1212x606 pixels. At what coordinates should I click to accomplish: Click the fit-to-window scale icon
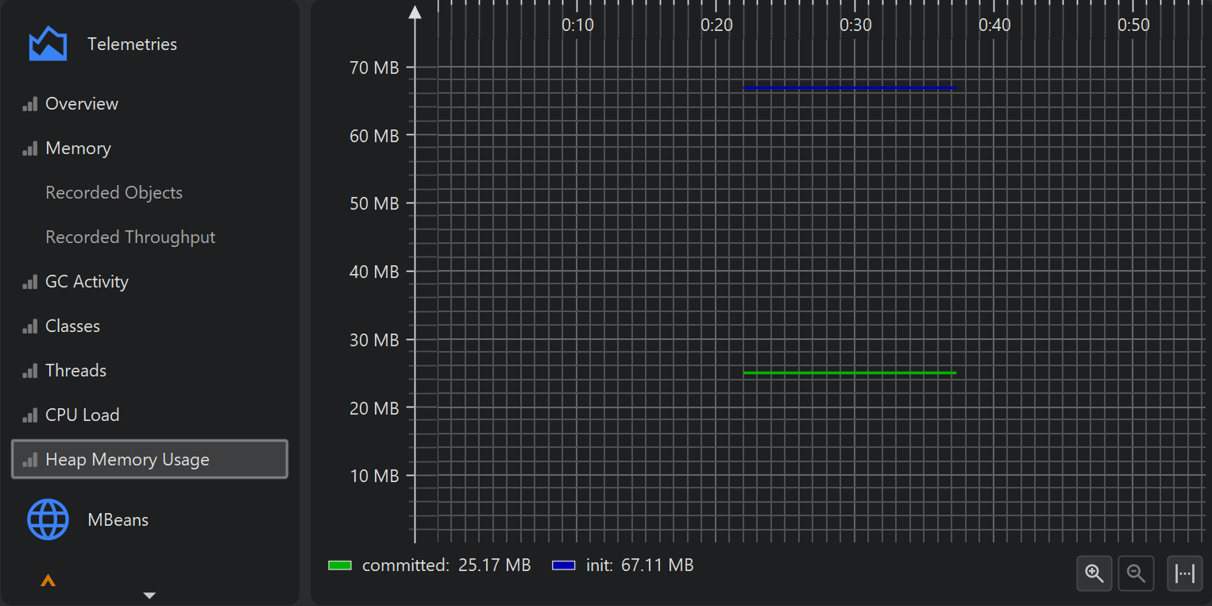pyautogui.click(x=1185, y=573)
